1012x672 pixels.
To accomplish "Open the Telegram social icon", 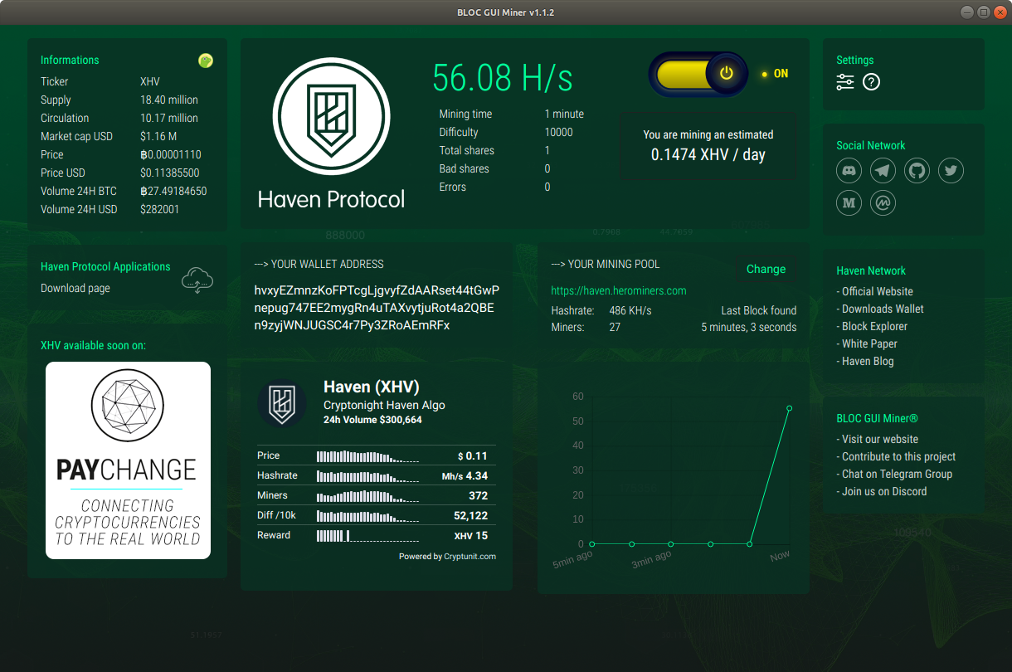I will [x=883, y=171].
